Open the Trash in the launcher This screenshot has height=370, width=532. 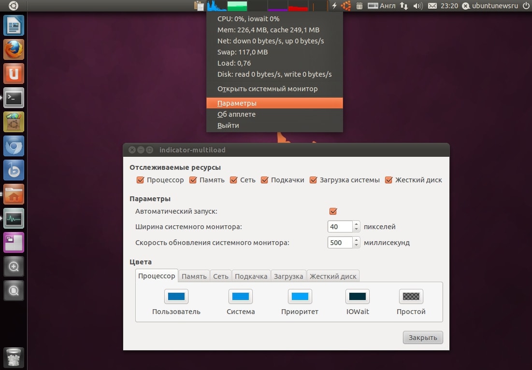(x=14, y=358)
